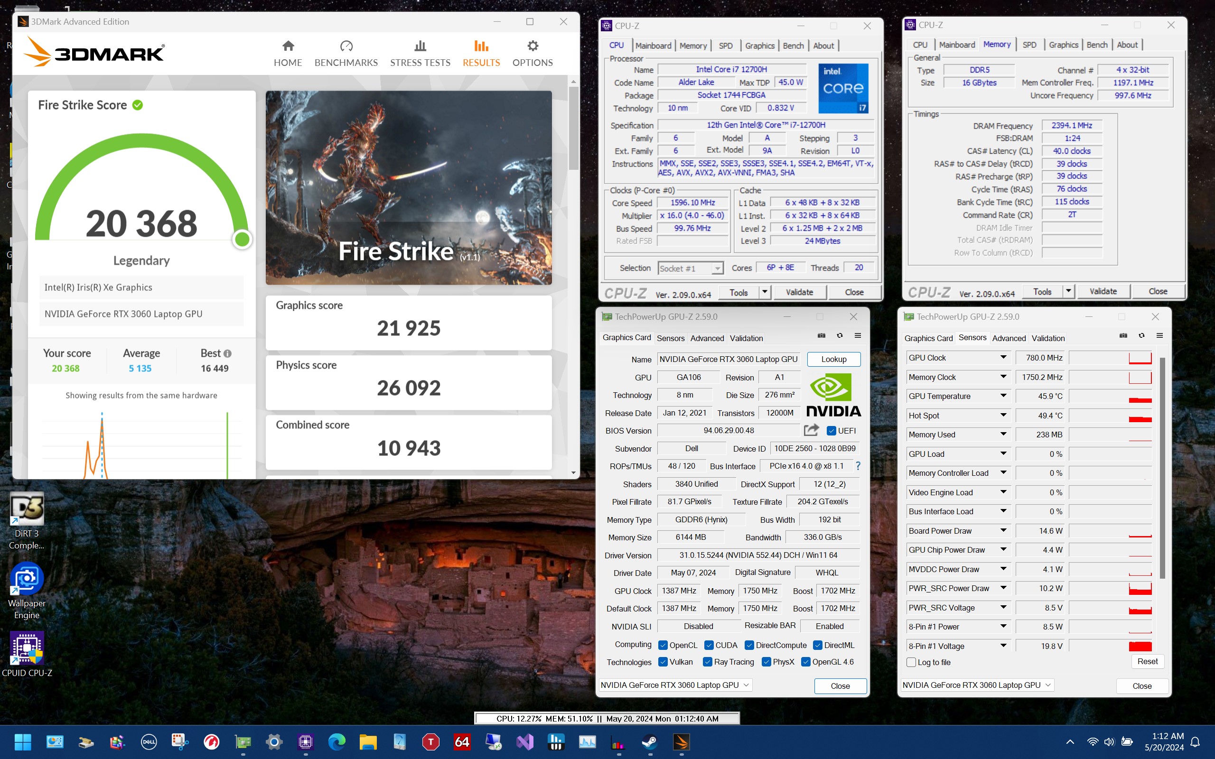Click refresh icon in left GPU-Z window

[x=840, y=335]
